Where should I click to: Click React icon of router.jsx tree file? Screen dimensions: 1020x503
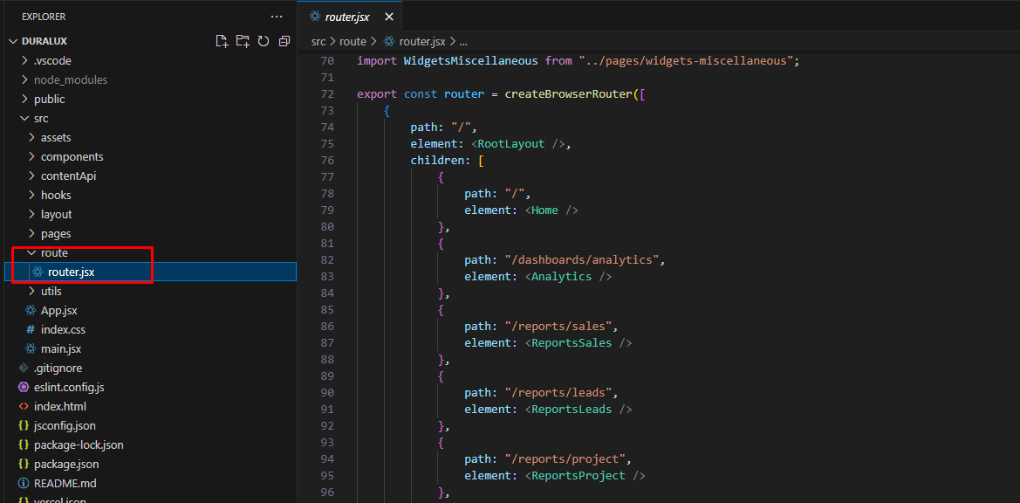tap(37, 272)
